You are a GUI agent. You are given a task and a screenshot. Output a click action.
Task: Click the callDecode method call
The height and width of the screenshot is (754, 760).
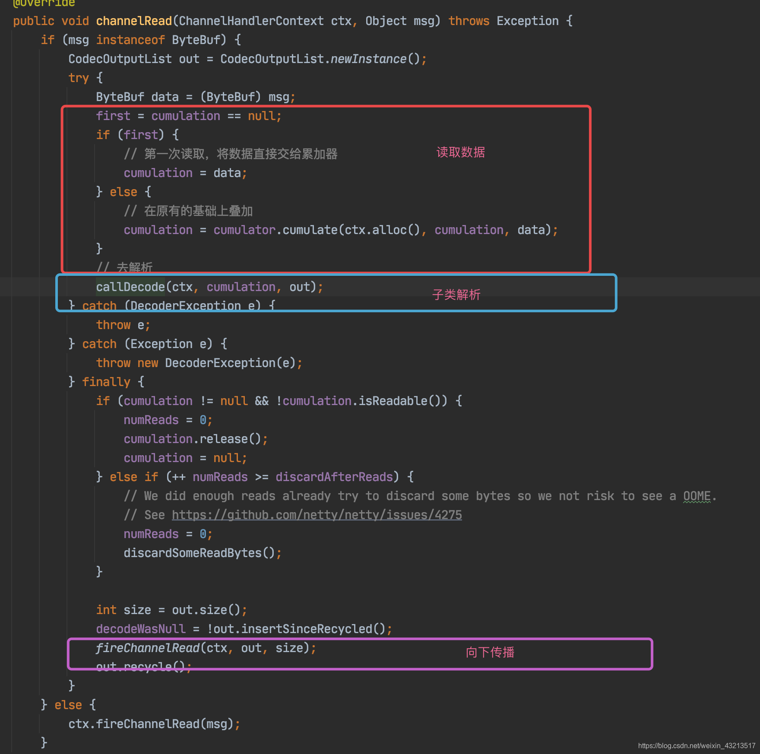pyautogui.click(x=130, y=287)
